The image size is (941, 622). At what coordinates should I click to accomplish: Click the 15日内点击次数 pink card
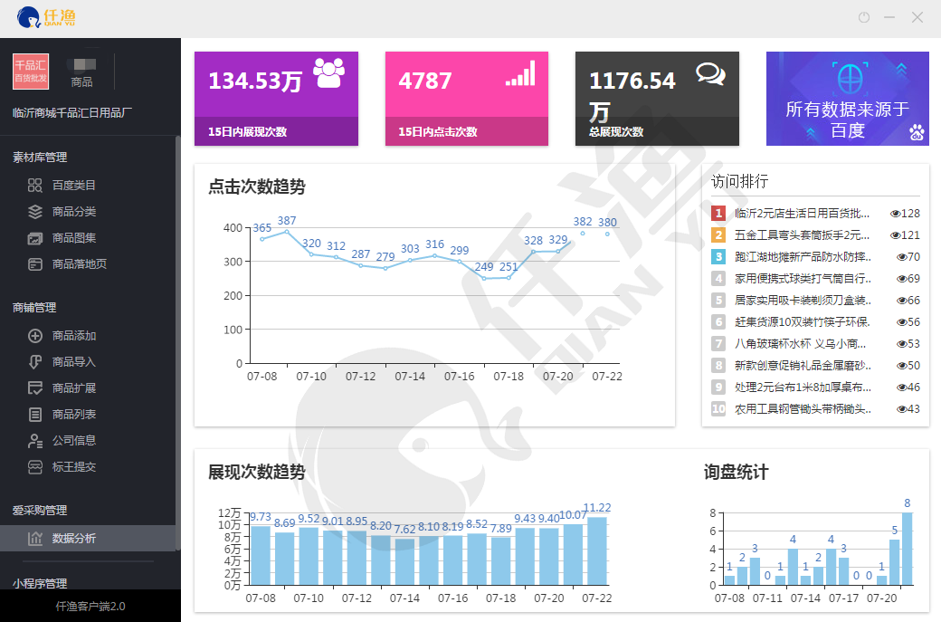pos(466,99)
